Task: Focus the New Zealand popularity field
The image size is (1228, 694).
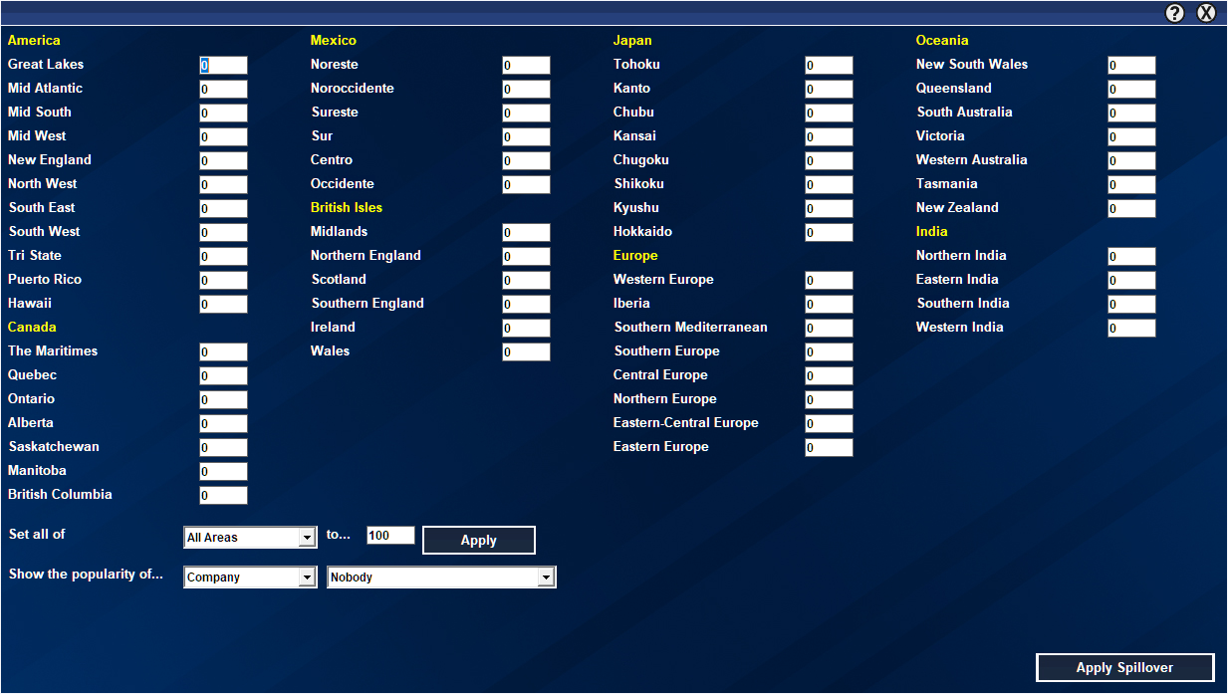Action: (1131, 209)
